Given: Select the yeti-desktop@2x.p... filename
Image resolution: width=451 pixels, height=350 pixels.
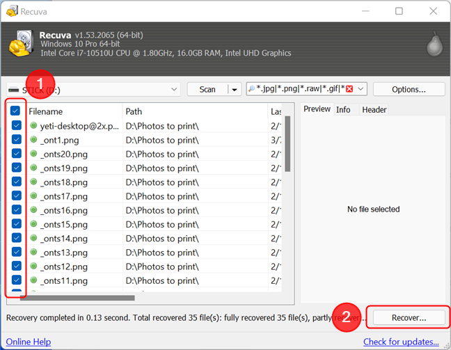Looking at the screenshot, I should tap(79, 126).
